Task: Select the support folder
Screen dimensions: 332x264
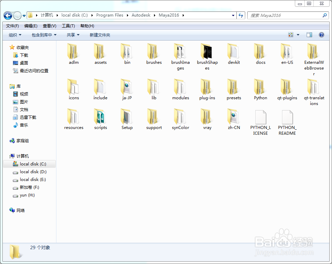Action: (x=154, y=119)
